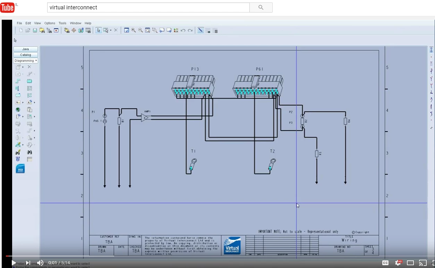
Task: Click the RSD blue logo button
Action: pyautogui.click(x=20, y=169)
